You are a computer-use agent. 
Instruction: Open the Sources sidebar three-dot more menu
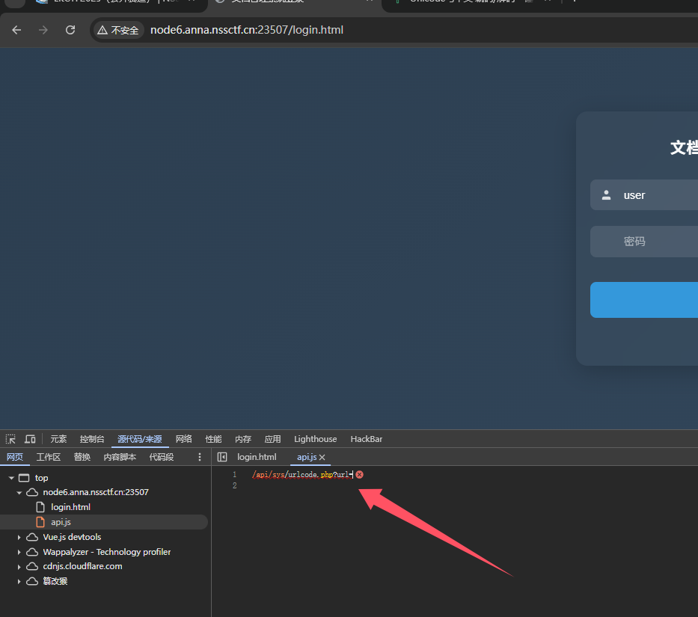coord(200,457)
